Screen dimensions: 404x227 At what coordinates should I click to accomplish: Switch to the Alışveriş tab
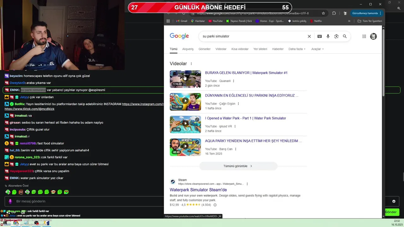click(x=188, y=49)
